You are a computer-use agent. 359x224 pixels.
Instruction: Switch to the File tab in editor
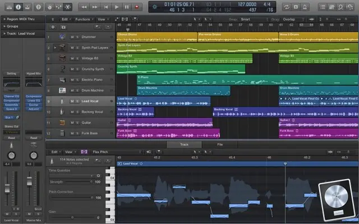click(219, 144)
